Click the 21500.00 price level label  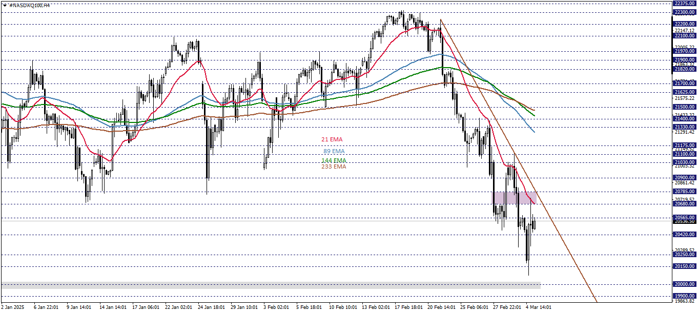click(685, 107)
